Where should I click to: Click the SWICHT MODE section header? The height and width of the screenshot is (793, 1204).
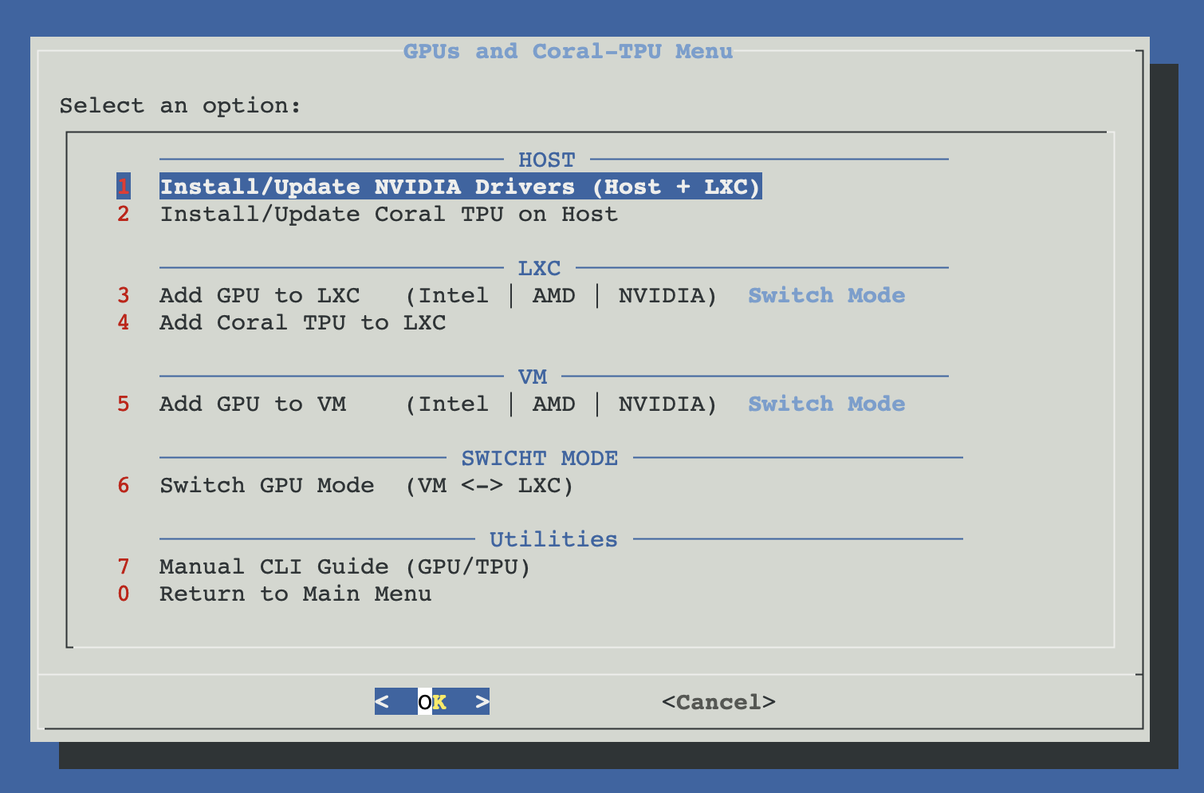[x=540, y=458]
